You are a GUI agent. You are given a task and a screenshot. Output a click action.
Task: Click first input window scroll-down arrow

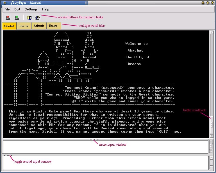pyautogui.click(x=211, y=151)
